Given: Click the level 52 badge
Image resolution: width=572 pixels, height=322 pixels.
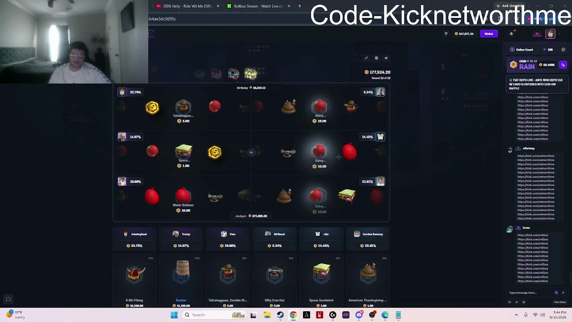Looking at the screenshot, I should click(x=537, y=34).
